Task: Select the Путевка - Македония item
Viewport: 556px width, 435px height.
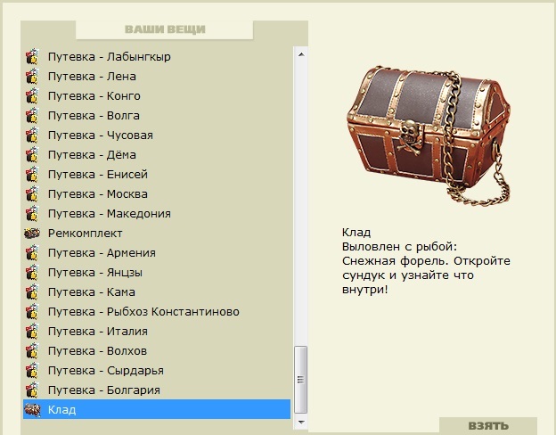Action: 157,214
